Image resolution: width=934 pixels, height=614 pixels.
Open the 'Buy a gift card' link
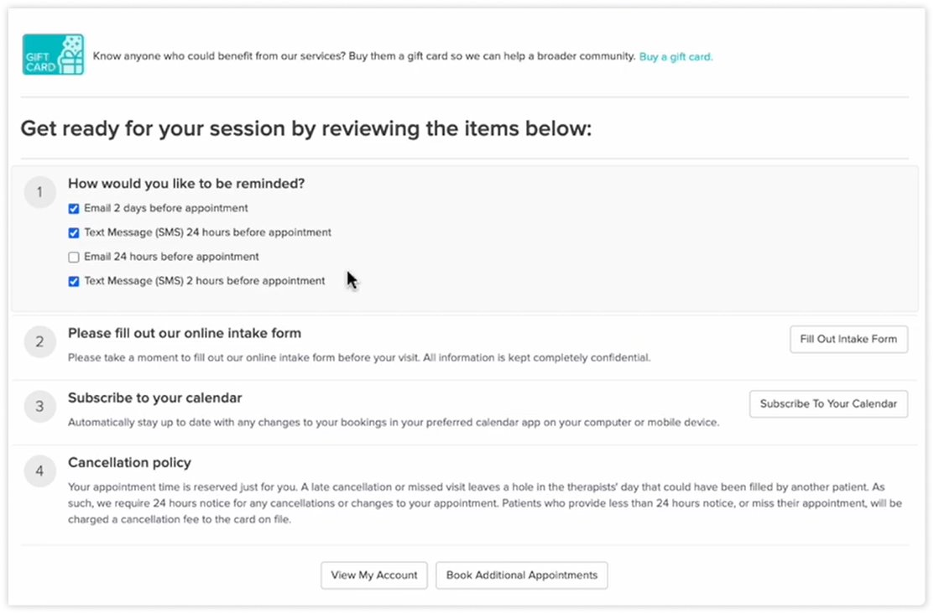tap(676, 56)
